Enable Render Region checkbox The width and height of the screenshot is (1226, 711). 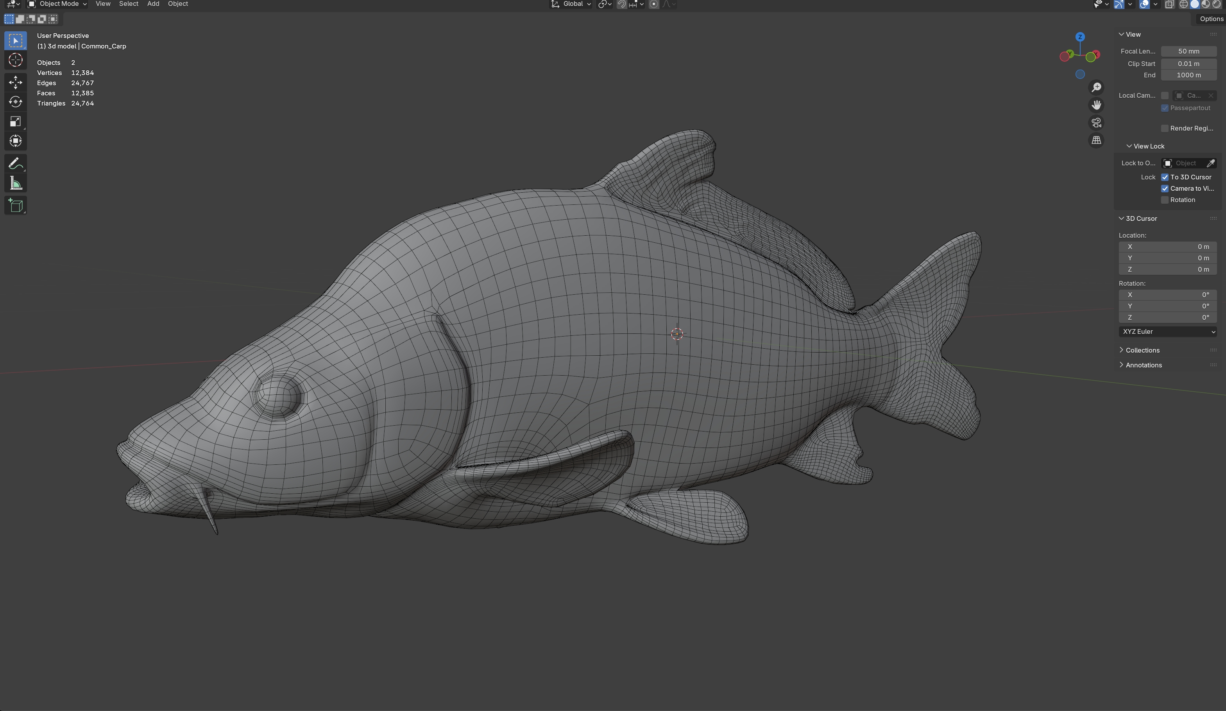click(1165, 129)
